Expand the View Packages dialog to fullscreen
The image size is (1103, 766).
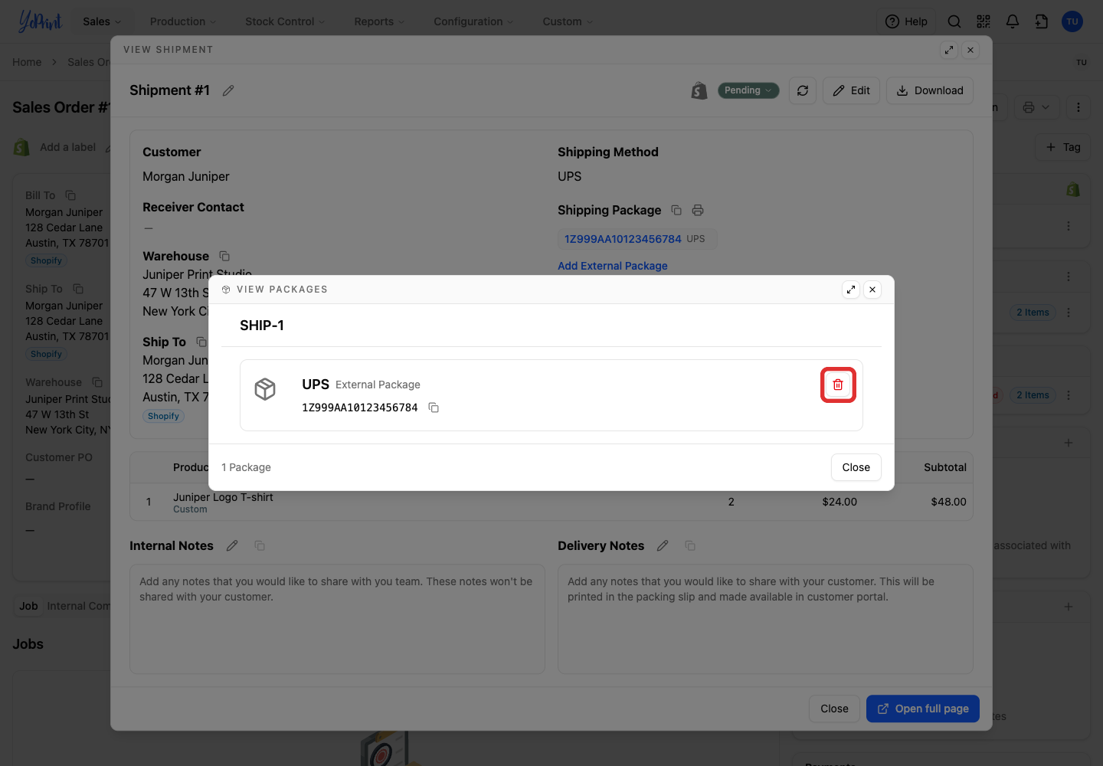pos(851,290)
